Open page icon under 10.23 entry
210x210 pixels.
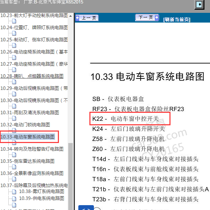14,21
